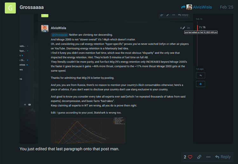
Task: Like the post with the heart icon
Action: (190, 157)
